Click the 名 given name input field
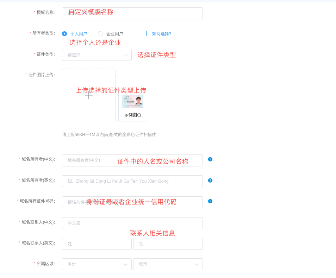This screenshot has width=336, height=278. [168, 244]
